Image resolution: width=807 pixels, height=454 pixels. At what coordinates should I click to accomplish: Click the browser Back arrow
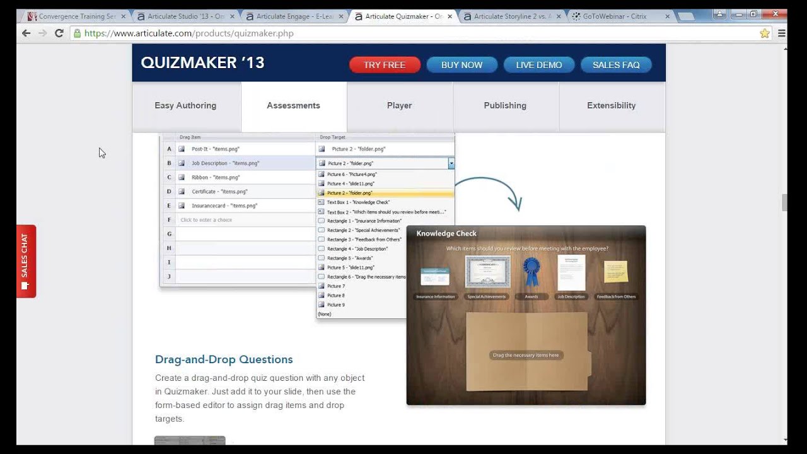tap(26, 33)
